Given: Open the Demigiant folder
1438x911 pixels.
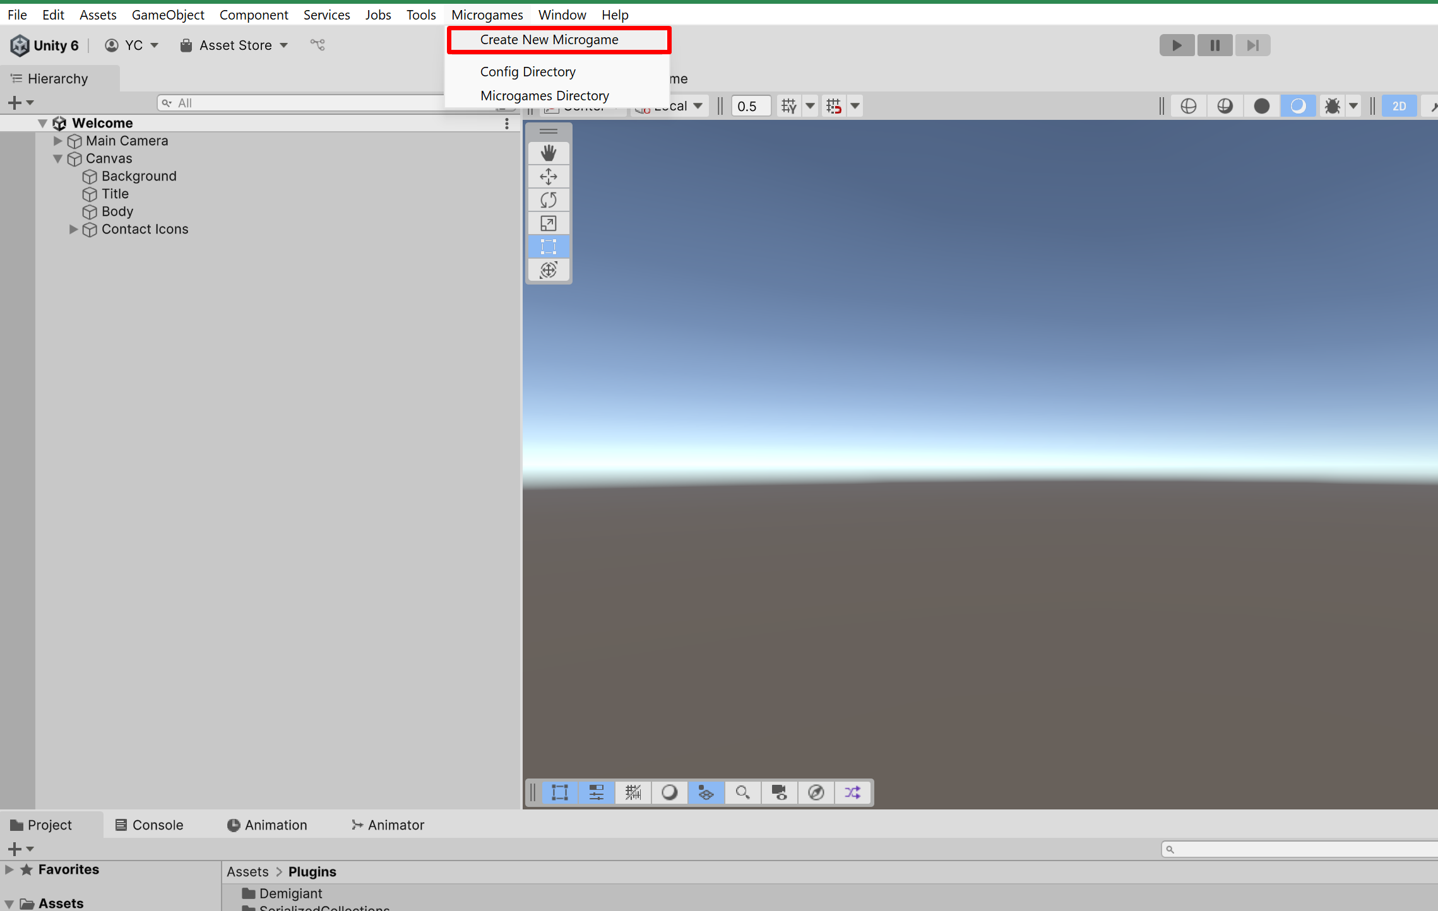Looking at the screenshot, I should click(290, 893).
